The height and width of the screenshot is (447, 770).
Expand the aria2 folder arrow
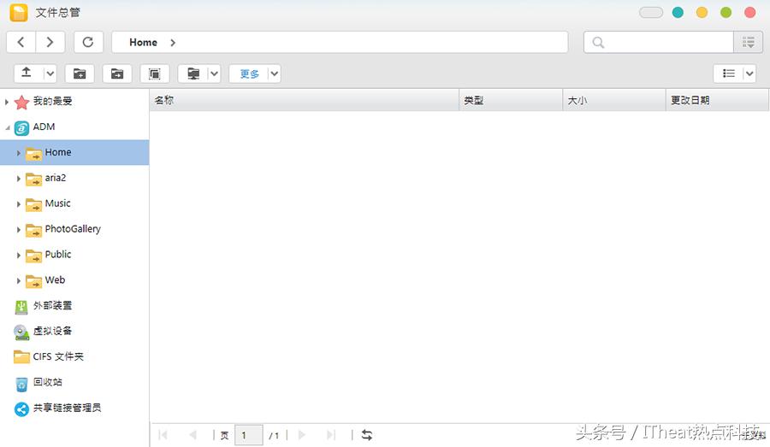point(18,179)
